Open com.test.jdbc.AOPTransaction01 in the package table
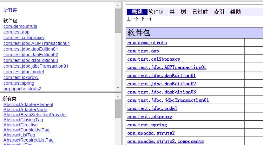Viewport: 263px width, 145px height. (x=167, y=67)
